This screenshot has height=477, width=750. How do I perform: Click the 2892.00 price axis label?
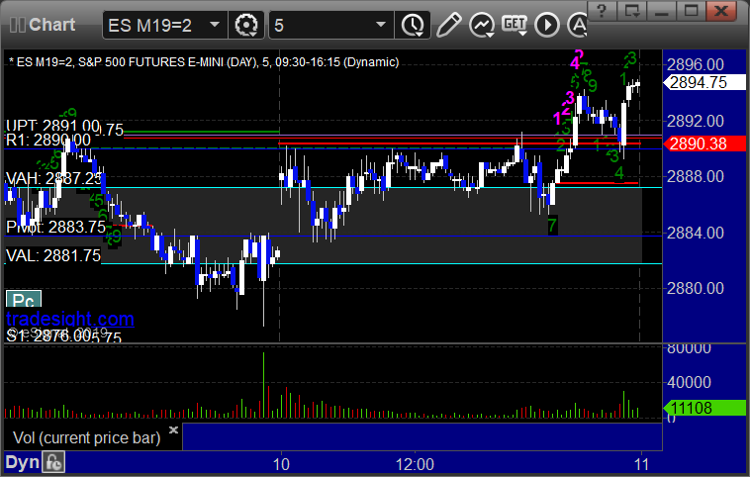pyautogui.click(x=695, y=121)
